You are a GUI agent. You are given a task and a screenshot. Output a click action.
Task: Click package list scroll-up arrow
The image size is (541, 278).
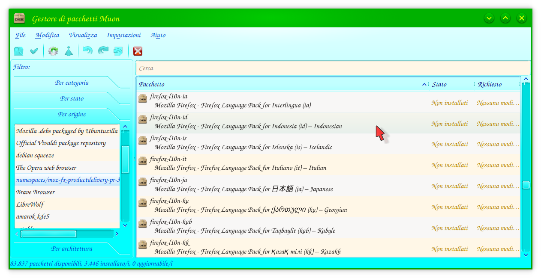pos(526,79)
